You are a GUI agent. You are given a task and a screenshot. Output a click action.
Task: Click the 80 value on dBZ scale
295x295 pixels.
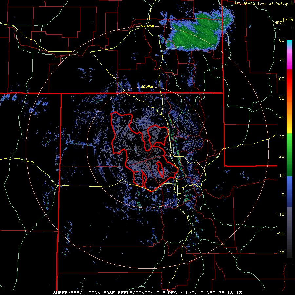point(282,40)
